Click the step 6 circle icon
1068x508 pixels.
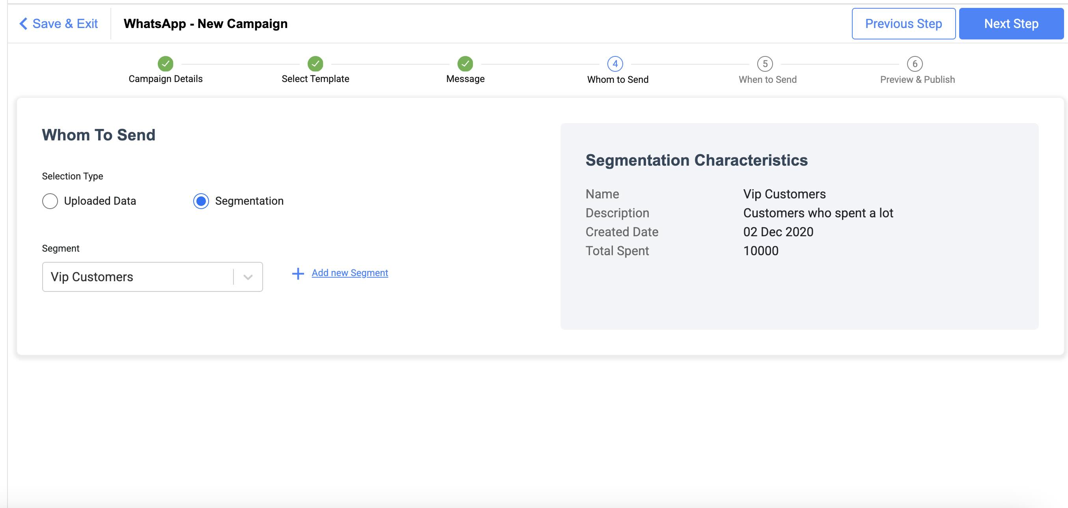click(915, 64)
